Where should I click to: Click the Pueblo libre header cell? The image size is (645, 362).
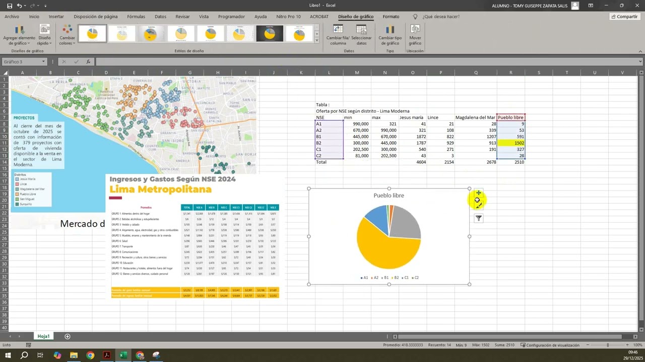[511, 117]
